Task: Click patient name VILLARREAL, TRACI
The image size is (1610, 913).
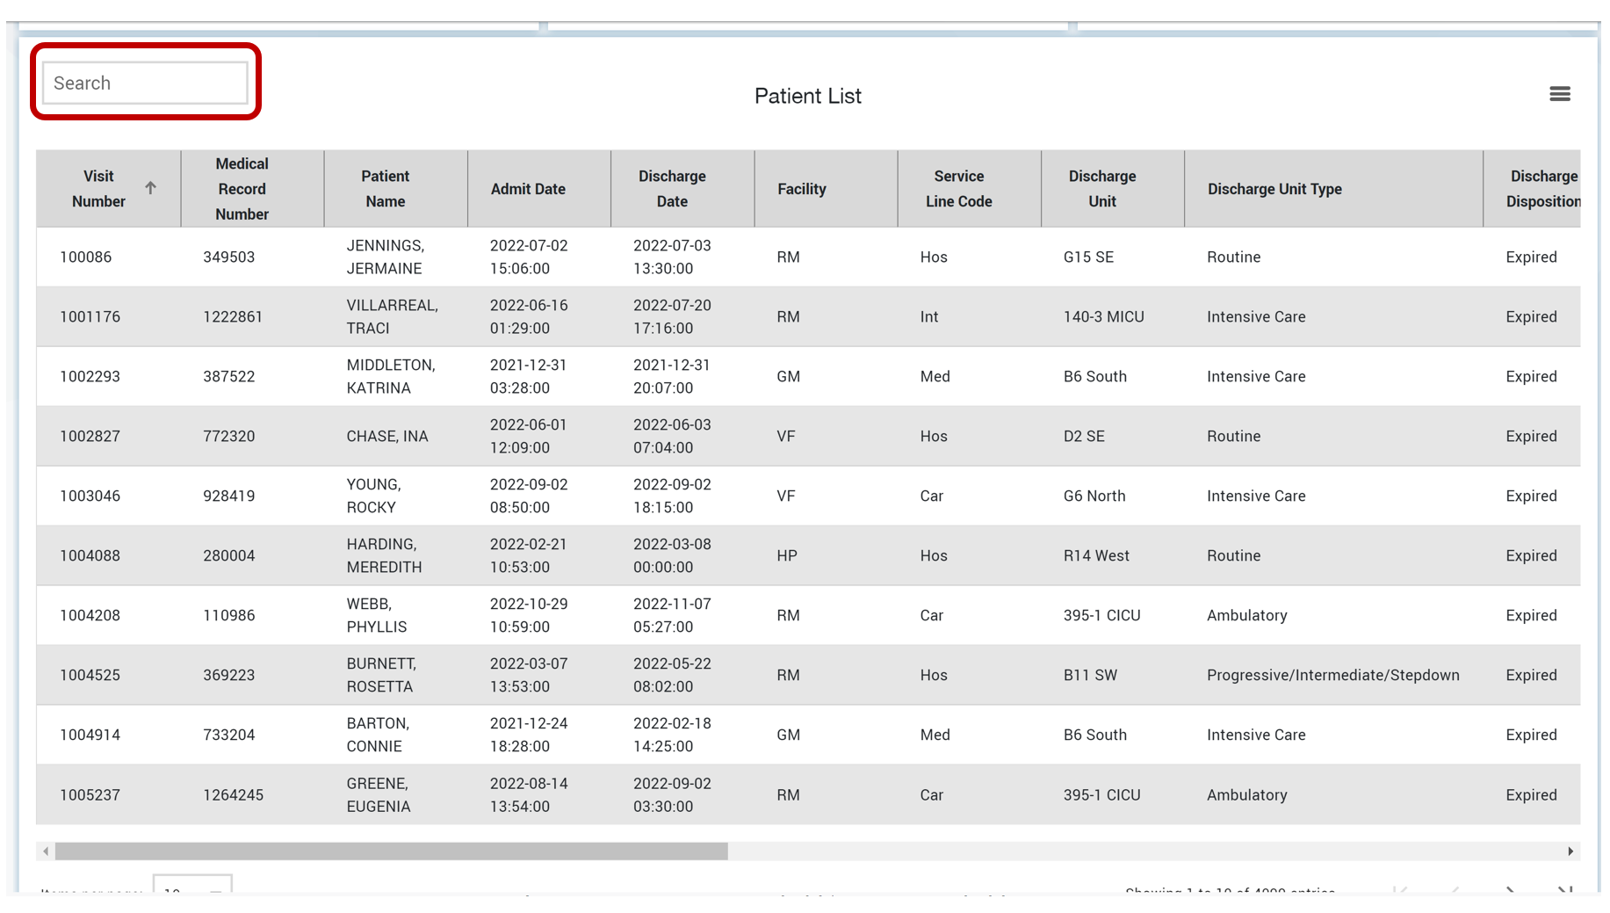Action: click(x=393, y=317)
